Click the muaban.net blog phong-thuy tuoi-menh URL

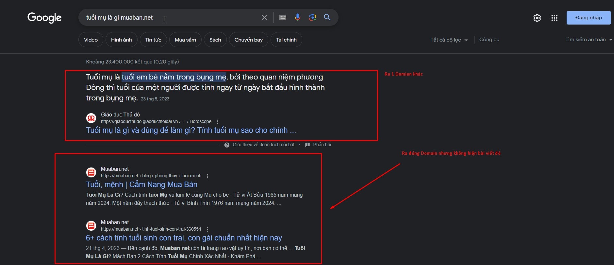coord(151,176)
